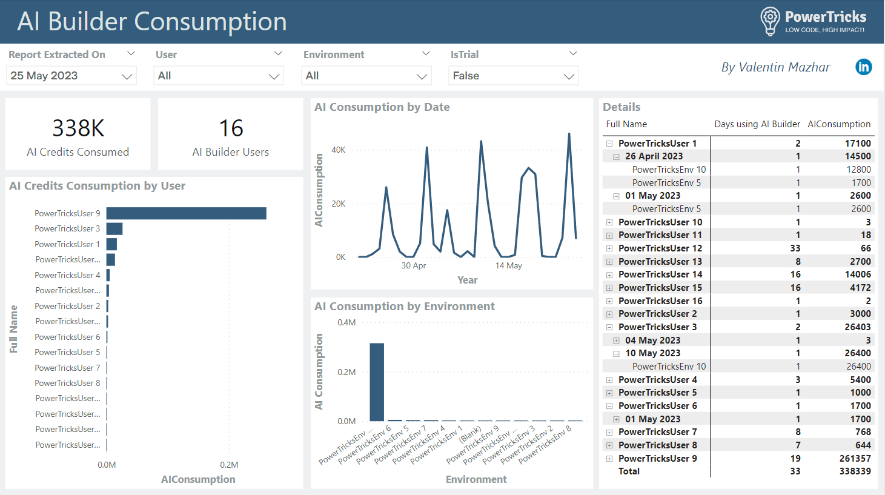Click the 14 May axis label
The width and height of the screenshot is (885, 495).
point(508,265)
